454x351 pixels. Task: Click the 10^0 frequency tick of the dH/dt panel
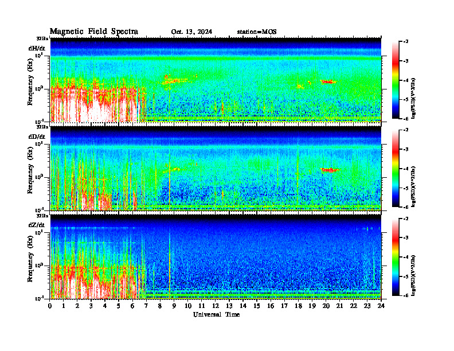click(39, 88)
